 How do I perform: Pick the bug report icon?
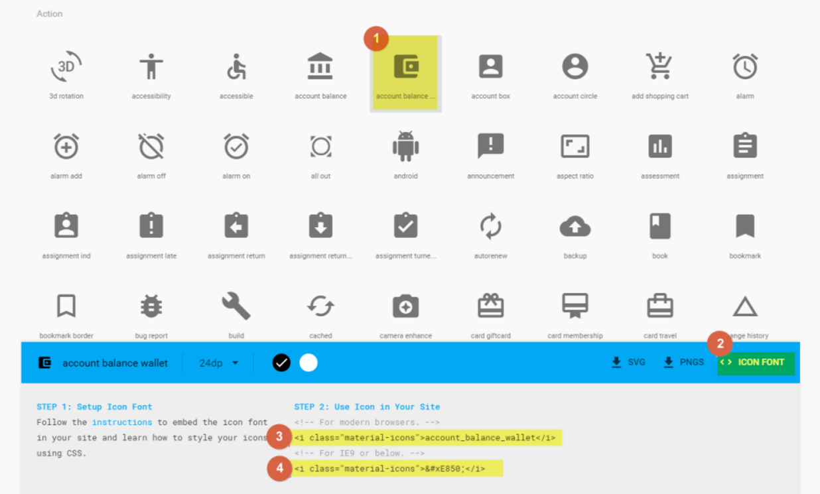(151, 306)
